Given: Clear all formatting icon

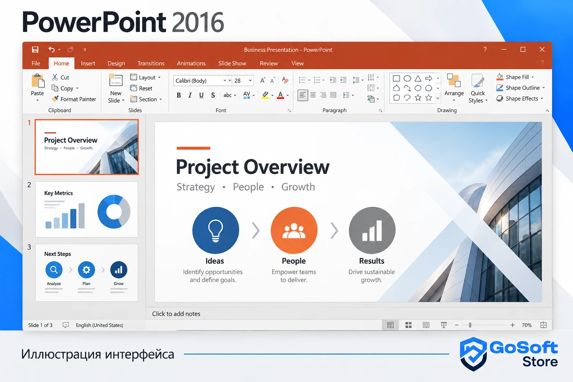Looking at the screenshot, I should (x=285, y=80).
